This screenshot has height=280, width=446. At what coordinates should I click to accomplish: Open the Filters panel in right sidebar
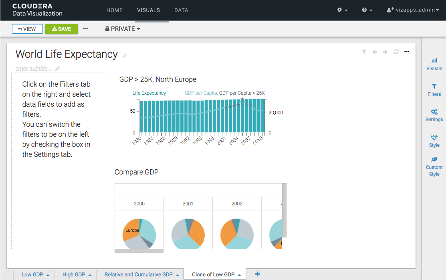tap(434, 87)
